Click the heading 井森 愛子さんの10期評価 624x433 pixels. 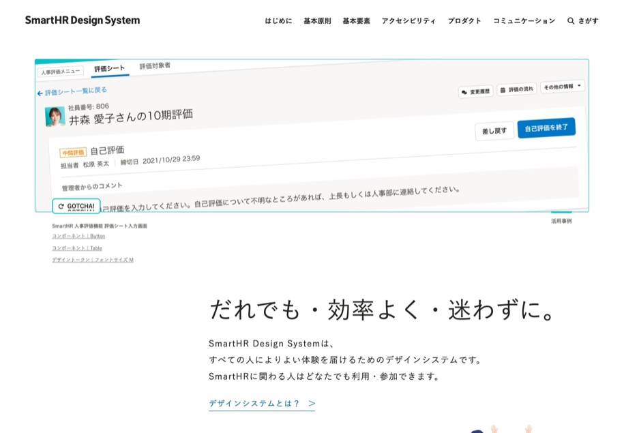coord(131,117)
